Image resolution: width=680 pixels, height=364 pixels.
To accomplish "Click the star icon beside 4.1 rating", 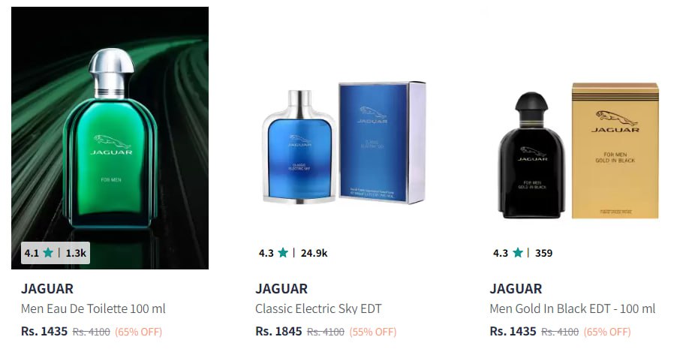I will [x=48, y=252].
